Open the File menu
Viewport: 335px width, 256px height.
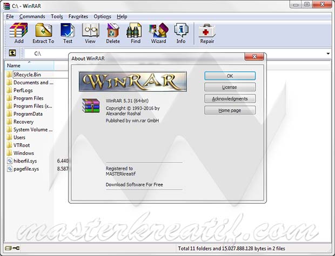10,16
